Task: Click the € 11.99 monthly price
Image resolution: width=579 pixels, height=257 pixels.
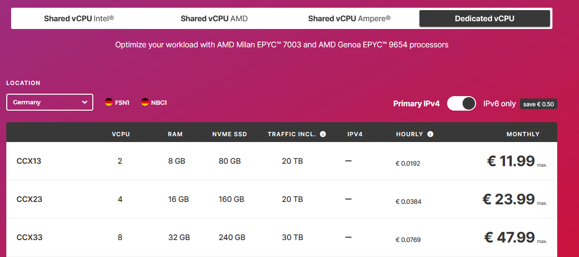Action: coord(511,161)
